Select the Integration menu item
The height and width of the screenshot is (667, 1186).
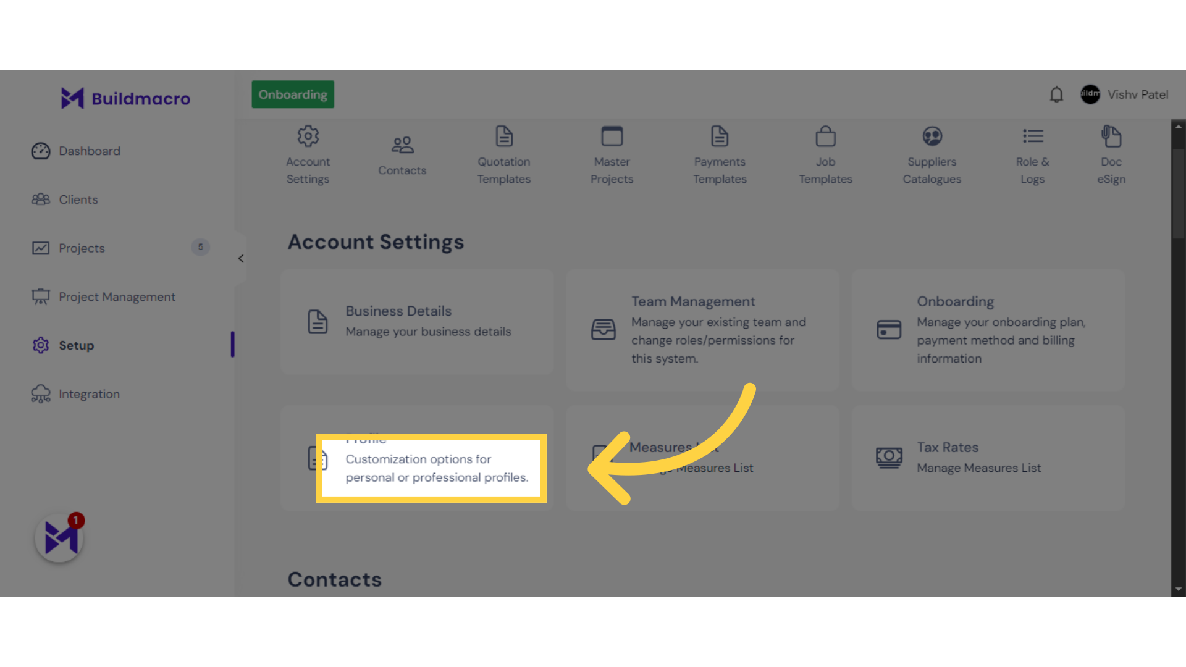click(x=89, y=393)
